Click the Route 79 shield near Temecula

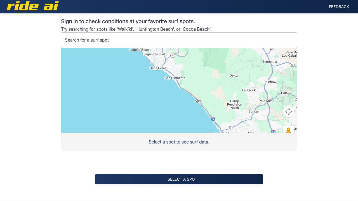pyautogui.click(x=292, y=65)
